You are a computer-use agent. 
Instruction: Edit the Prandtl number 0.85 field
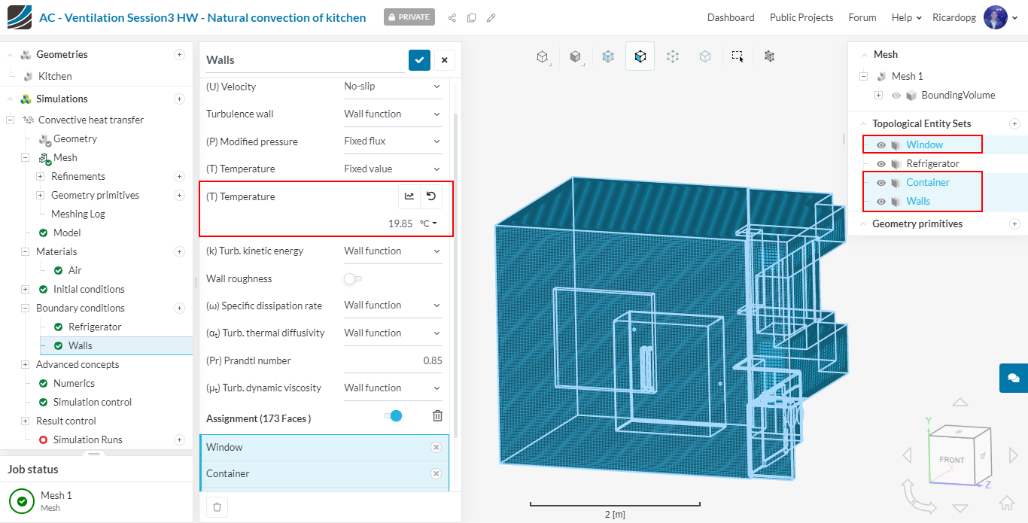[x=393, y=360]
